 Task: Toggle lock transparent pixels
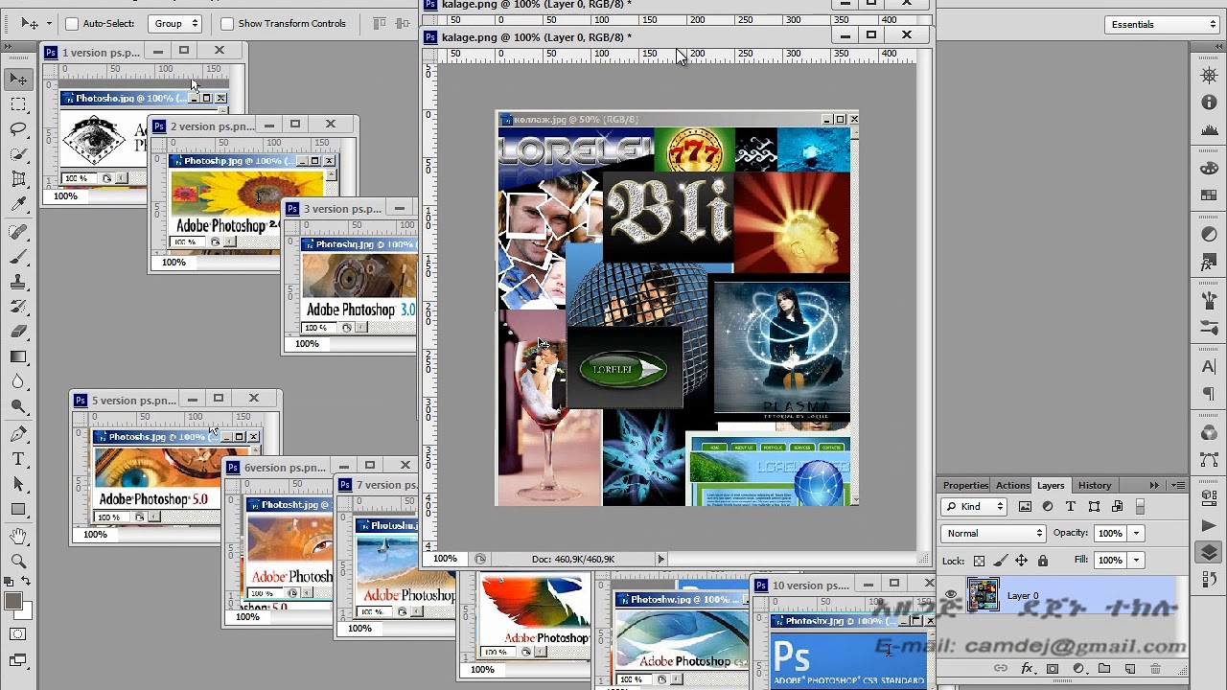point(979,561)
